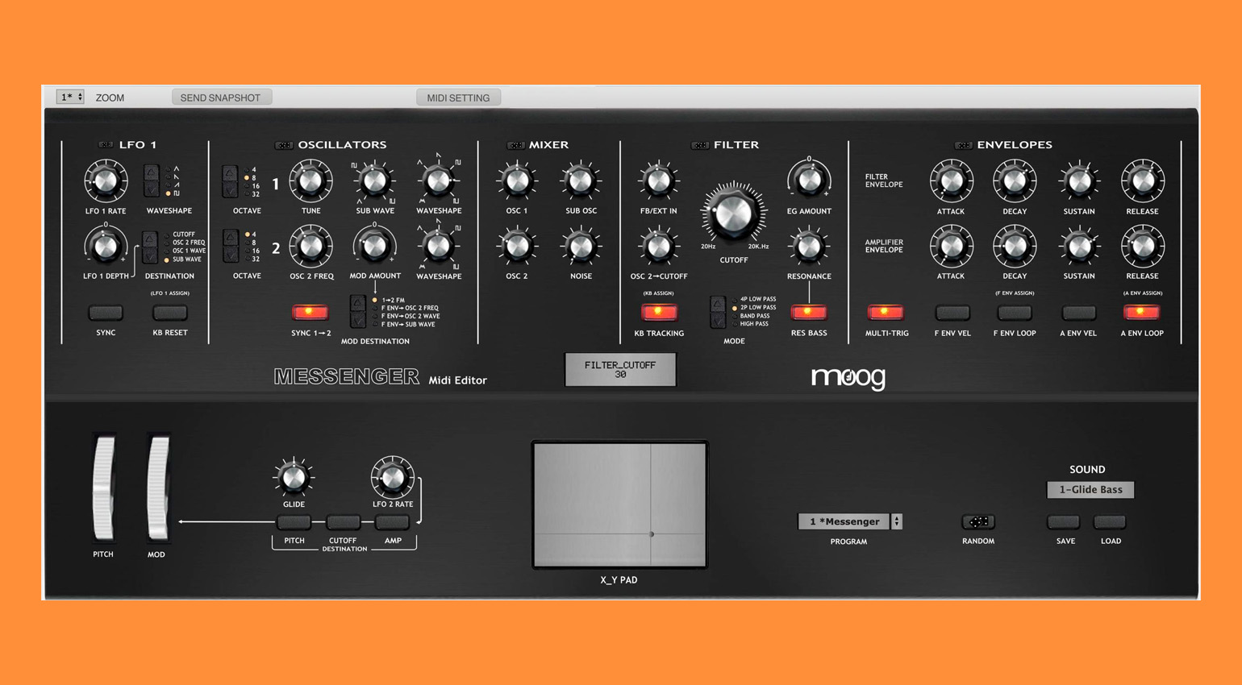Viewport: 1242px width, 685px height.
Task: Step filter Mode selector down
Action: coord(717,320)
